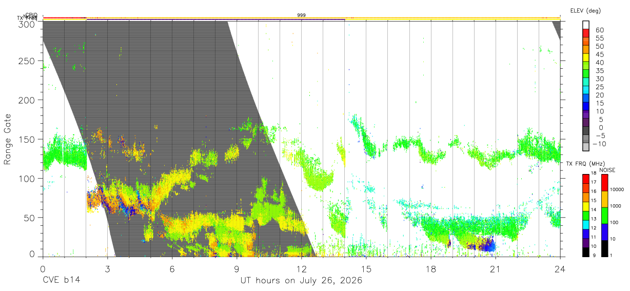Click the white top segment of the ELEV colorbar

pyautogui.click(x=586, y=25)
